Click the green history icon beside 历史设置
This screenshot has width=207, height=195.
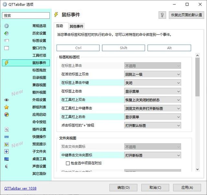click(x=6, y=33)
